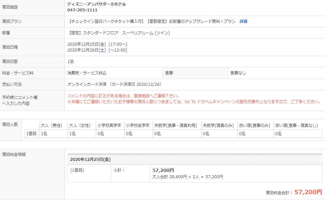Click the 宿泊人数 section label
327x201 pixels.
(x=10, y=125)
